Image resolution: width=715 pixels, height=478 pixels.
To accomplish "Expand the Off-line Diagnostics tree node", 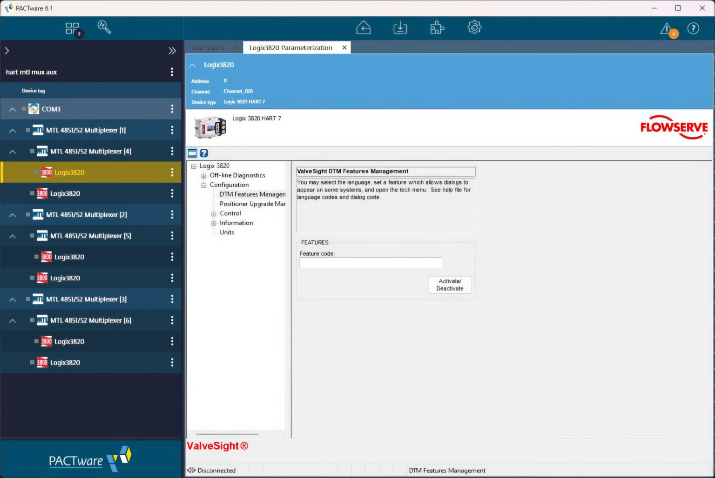I will (203, 176).
